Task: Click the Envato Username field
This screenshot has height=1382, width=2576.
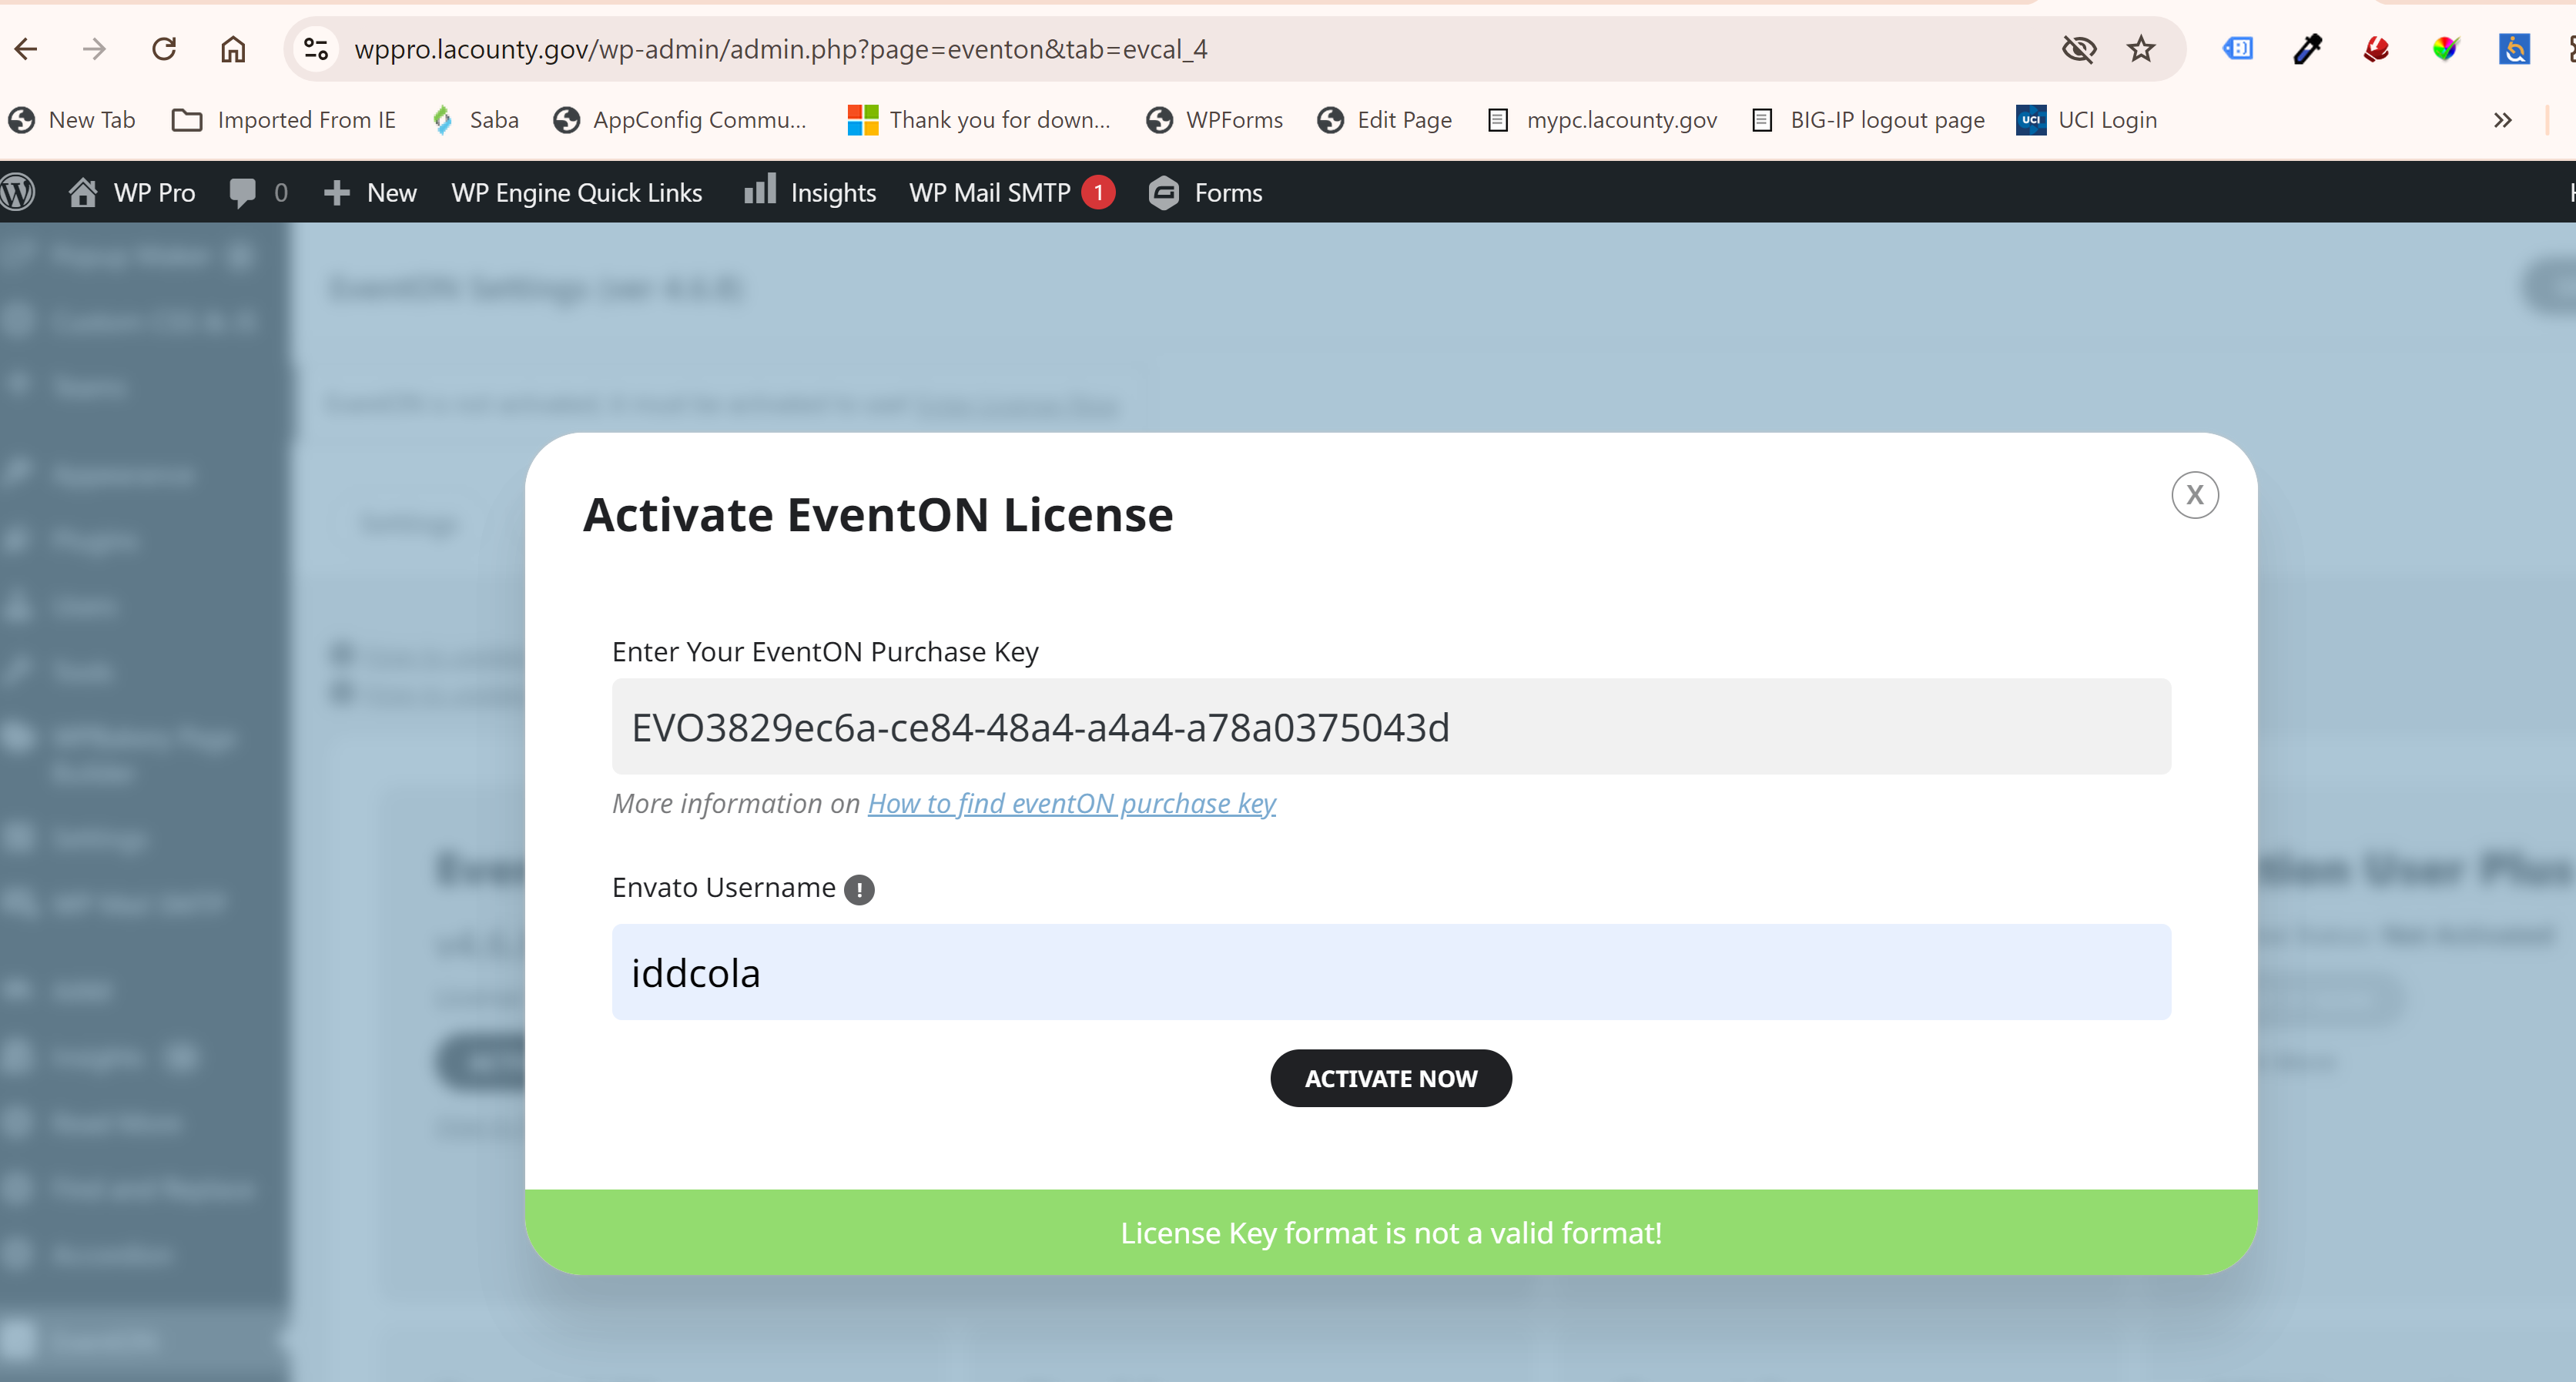Action: (x=1391, y=972)
